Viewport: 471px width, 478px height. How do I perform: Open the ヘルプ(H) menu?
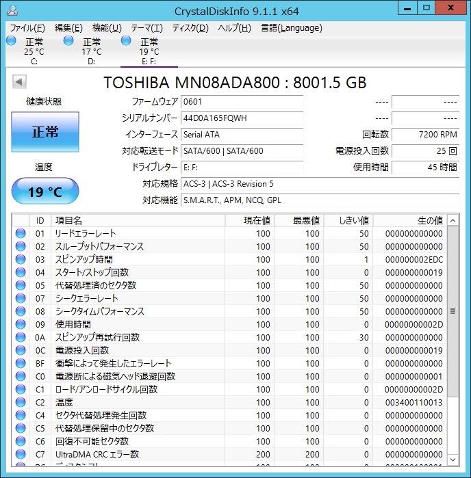click(234, 28)
